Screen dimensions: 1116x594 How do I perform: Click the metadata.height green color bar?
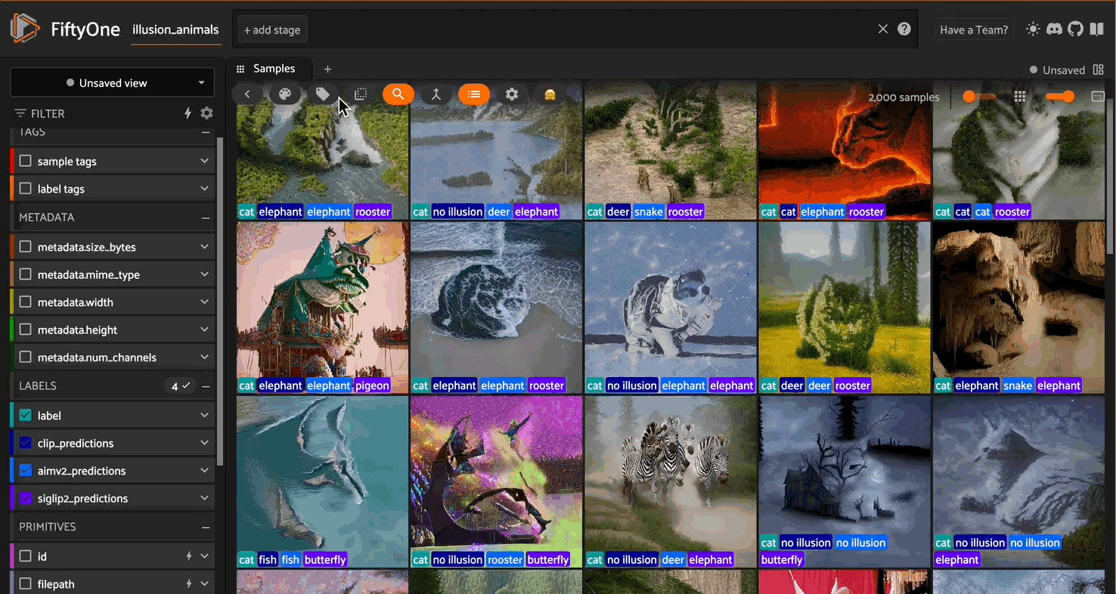(x=12, y=329)
